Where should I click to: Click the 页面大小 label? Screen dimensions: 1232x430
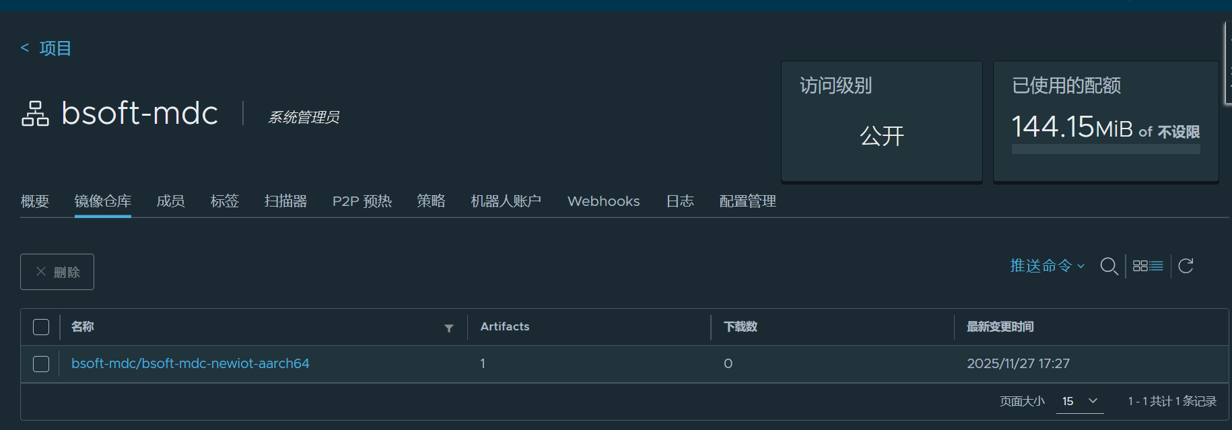click(1022, 401)
